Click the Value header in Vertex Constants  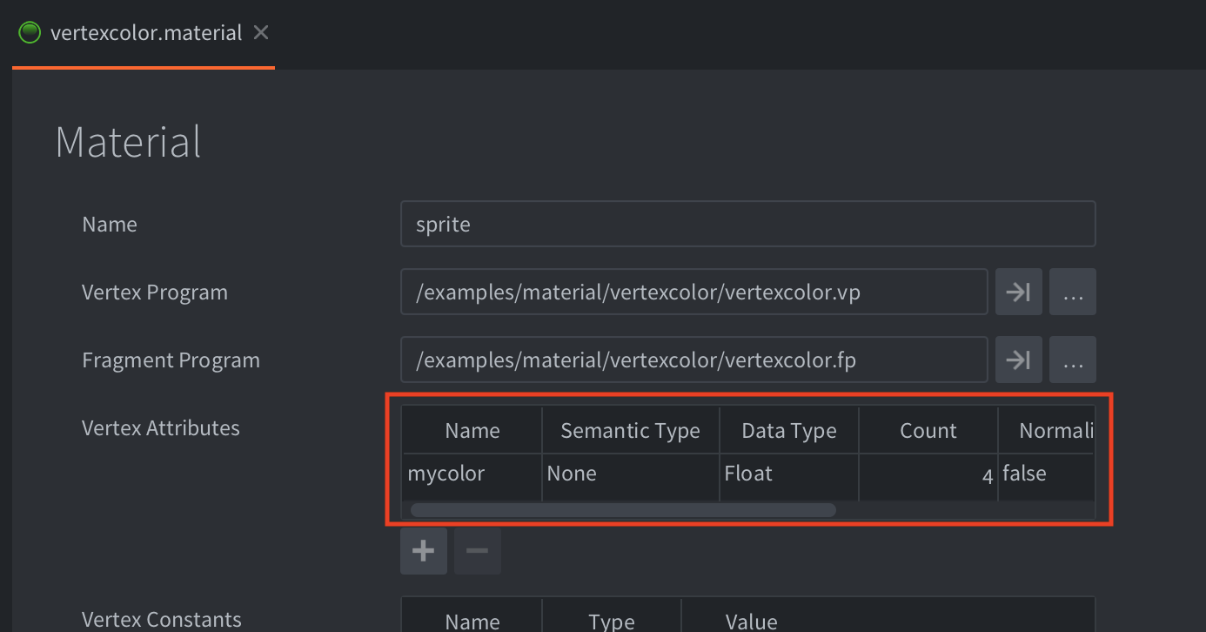752,621
